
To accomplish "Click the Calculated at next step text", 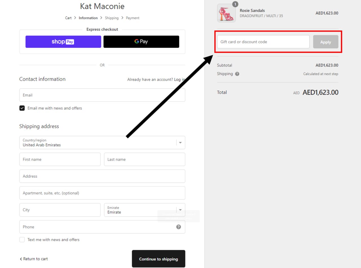I will click(x=321, y=74).
